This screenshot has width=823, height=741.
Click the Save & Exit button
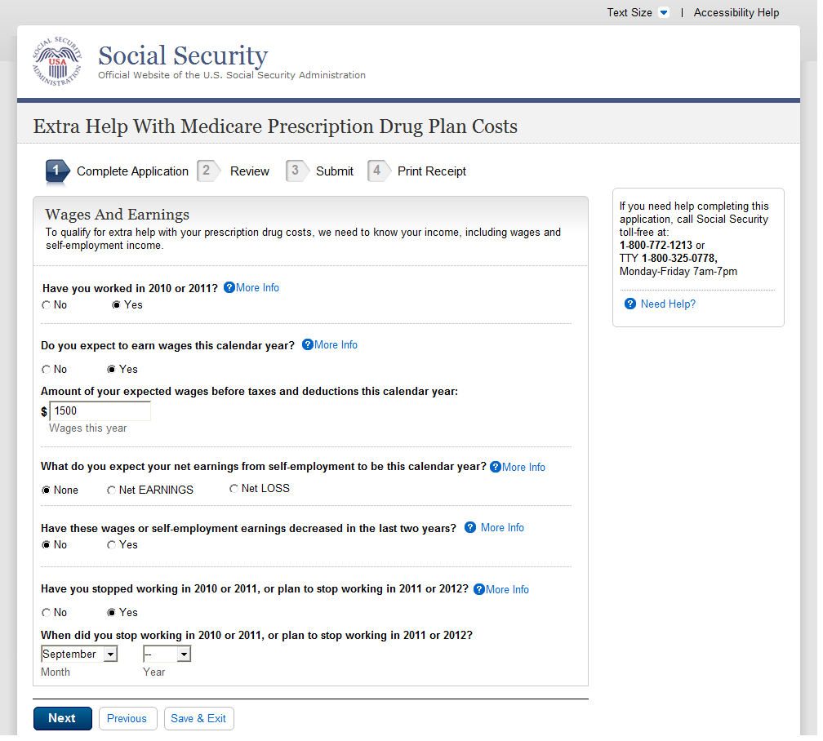point(199,719)
